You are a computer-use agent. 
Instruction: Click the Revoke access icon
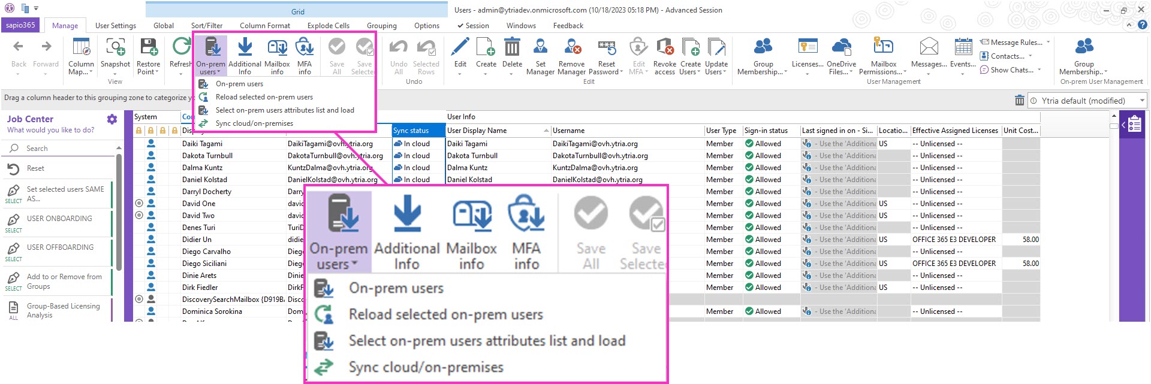[664, 47]
